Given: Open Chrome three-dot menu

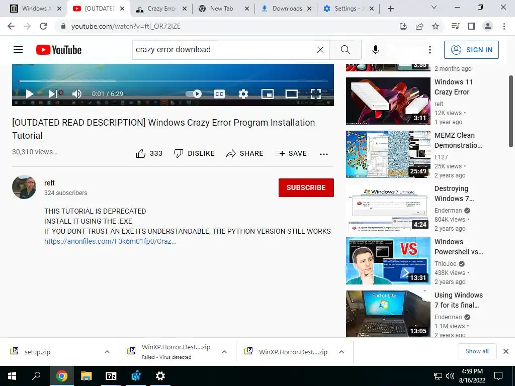Looking at the screenshot, I should tap(504, 26).
